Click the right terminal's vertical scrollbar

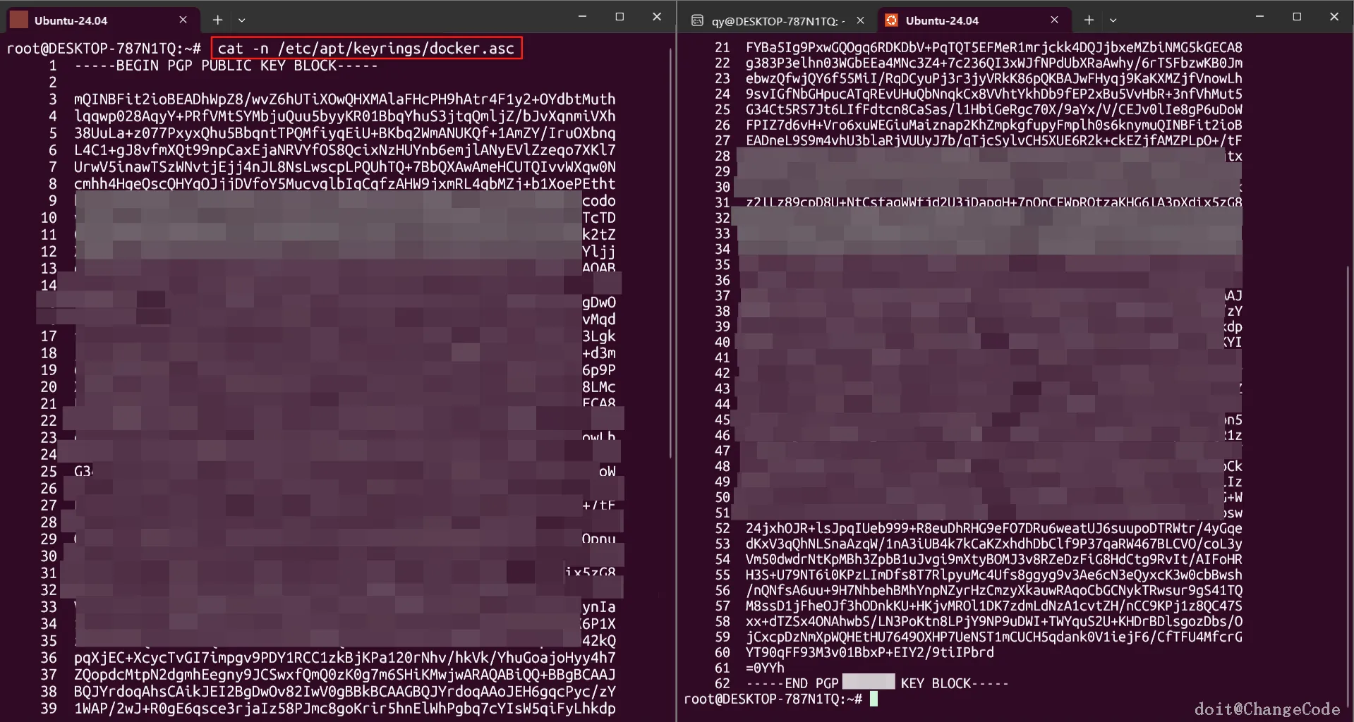click(x=1348, y=485)
